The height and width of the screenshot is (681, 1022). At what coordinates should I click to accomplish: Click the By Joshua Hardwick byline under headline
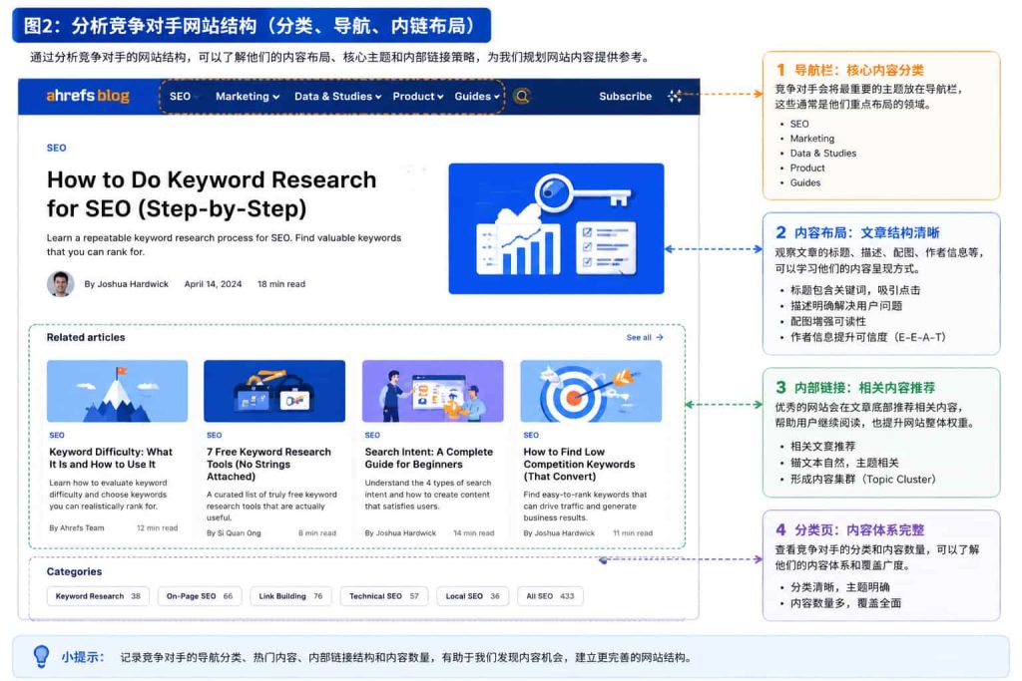[126, 284]
